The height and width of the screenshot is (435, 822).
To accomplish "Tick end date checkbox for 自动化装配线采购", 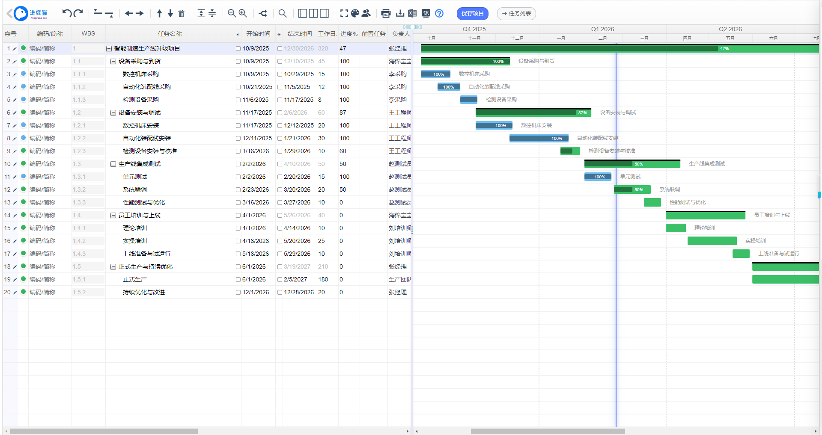I will point(280,87).
